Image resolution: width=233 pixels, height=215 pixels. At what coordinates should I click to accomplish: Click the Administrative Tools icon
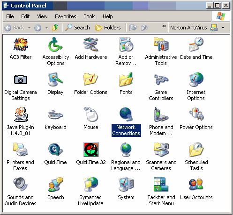tap(161, 44)
